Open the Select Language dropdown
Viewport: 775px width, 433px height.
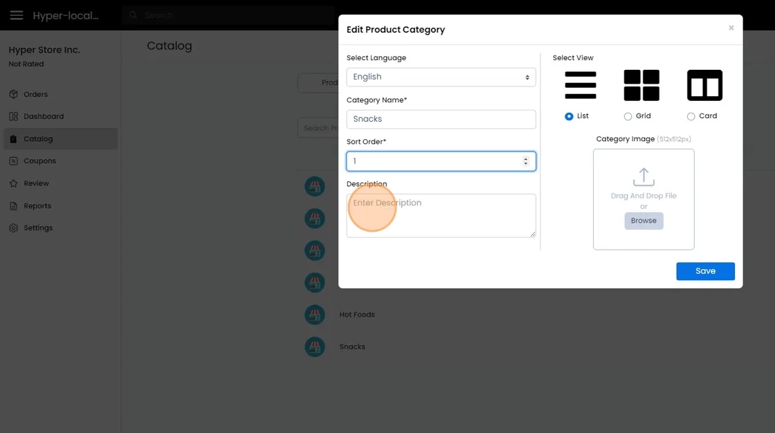441,77
